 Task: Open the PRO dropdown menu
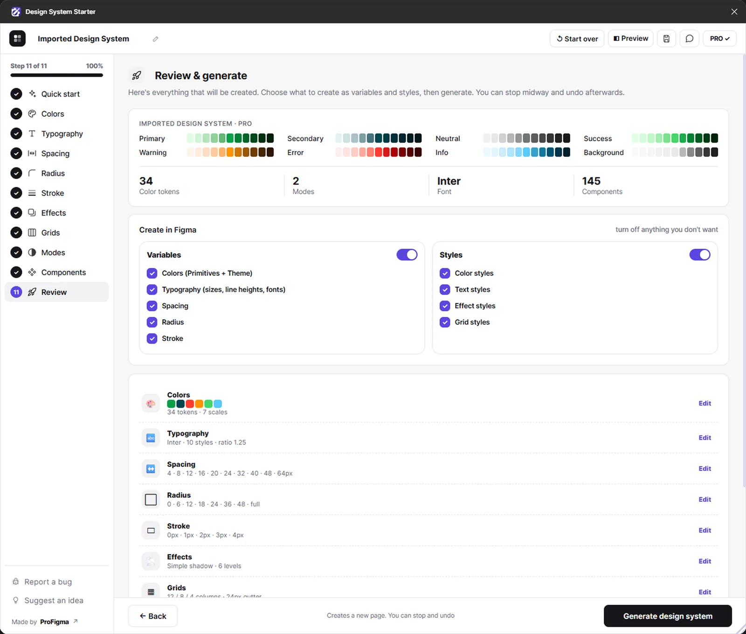pyautogui.click(x=719, y=39)
